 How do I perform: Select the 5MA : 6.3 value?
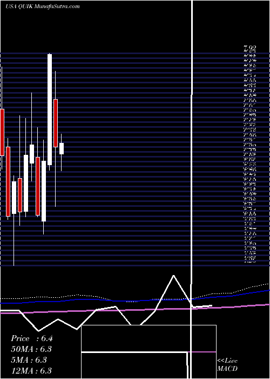click(x=29, y=360)
